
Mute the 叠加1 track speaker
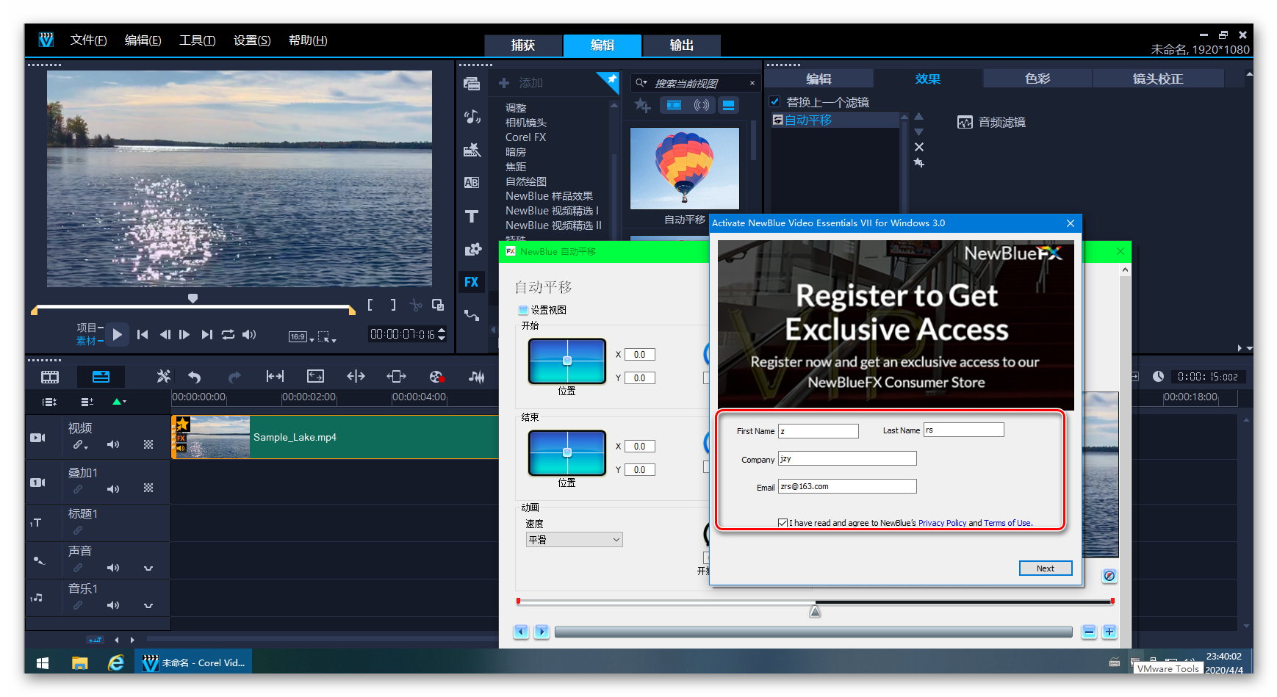coord(113,489)
